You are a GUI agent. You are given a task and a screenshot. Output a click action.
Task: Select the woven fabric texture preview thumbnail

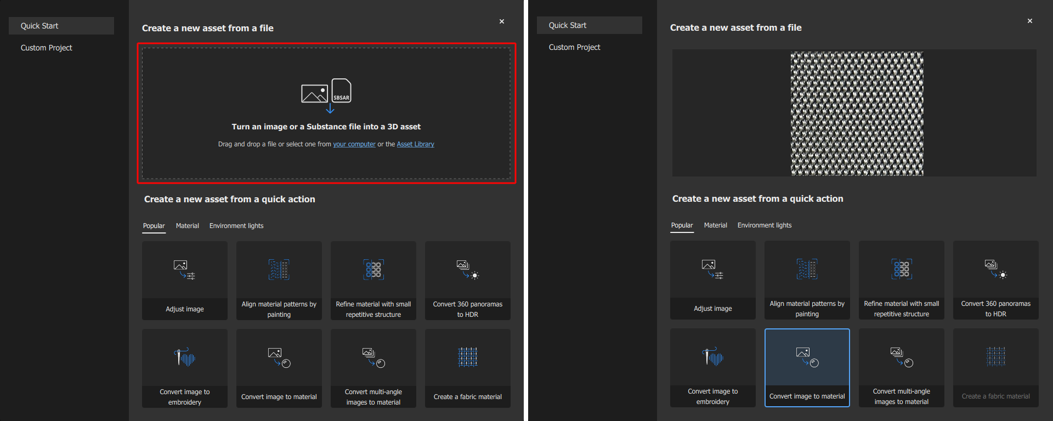point(857,113)
